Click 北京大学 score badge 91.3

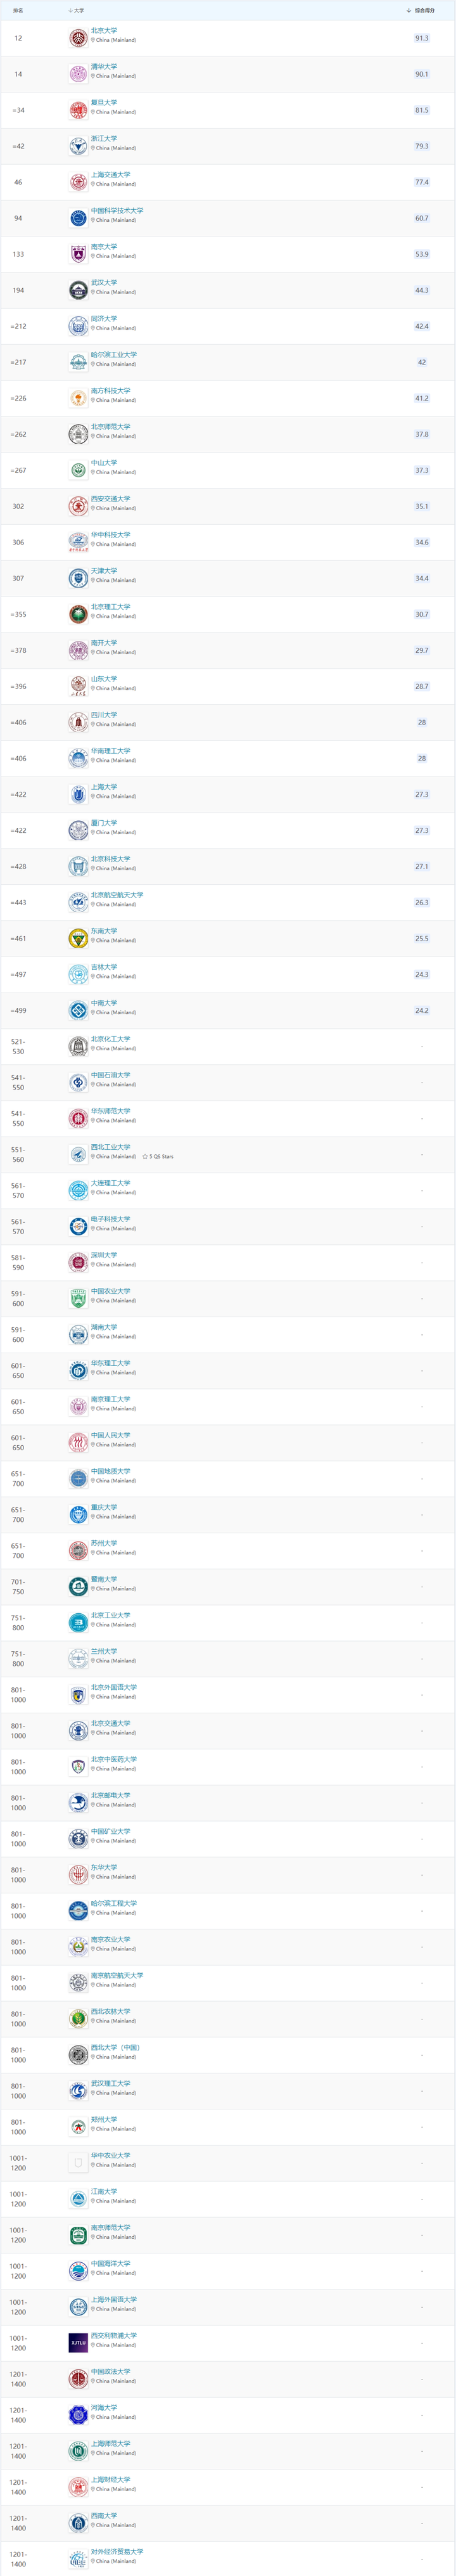pos(421,38)
